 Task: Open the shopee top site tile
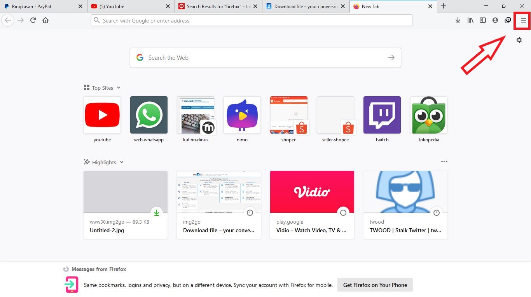[289, 115]
